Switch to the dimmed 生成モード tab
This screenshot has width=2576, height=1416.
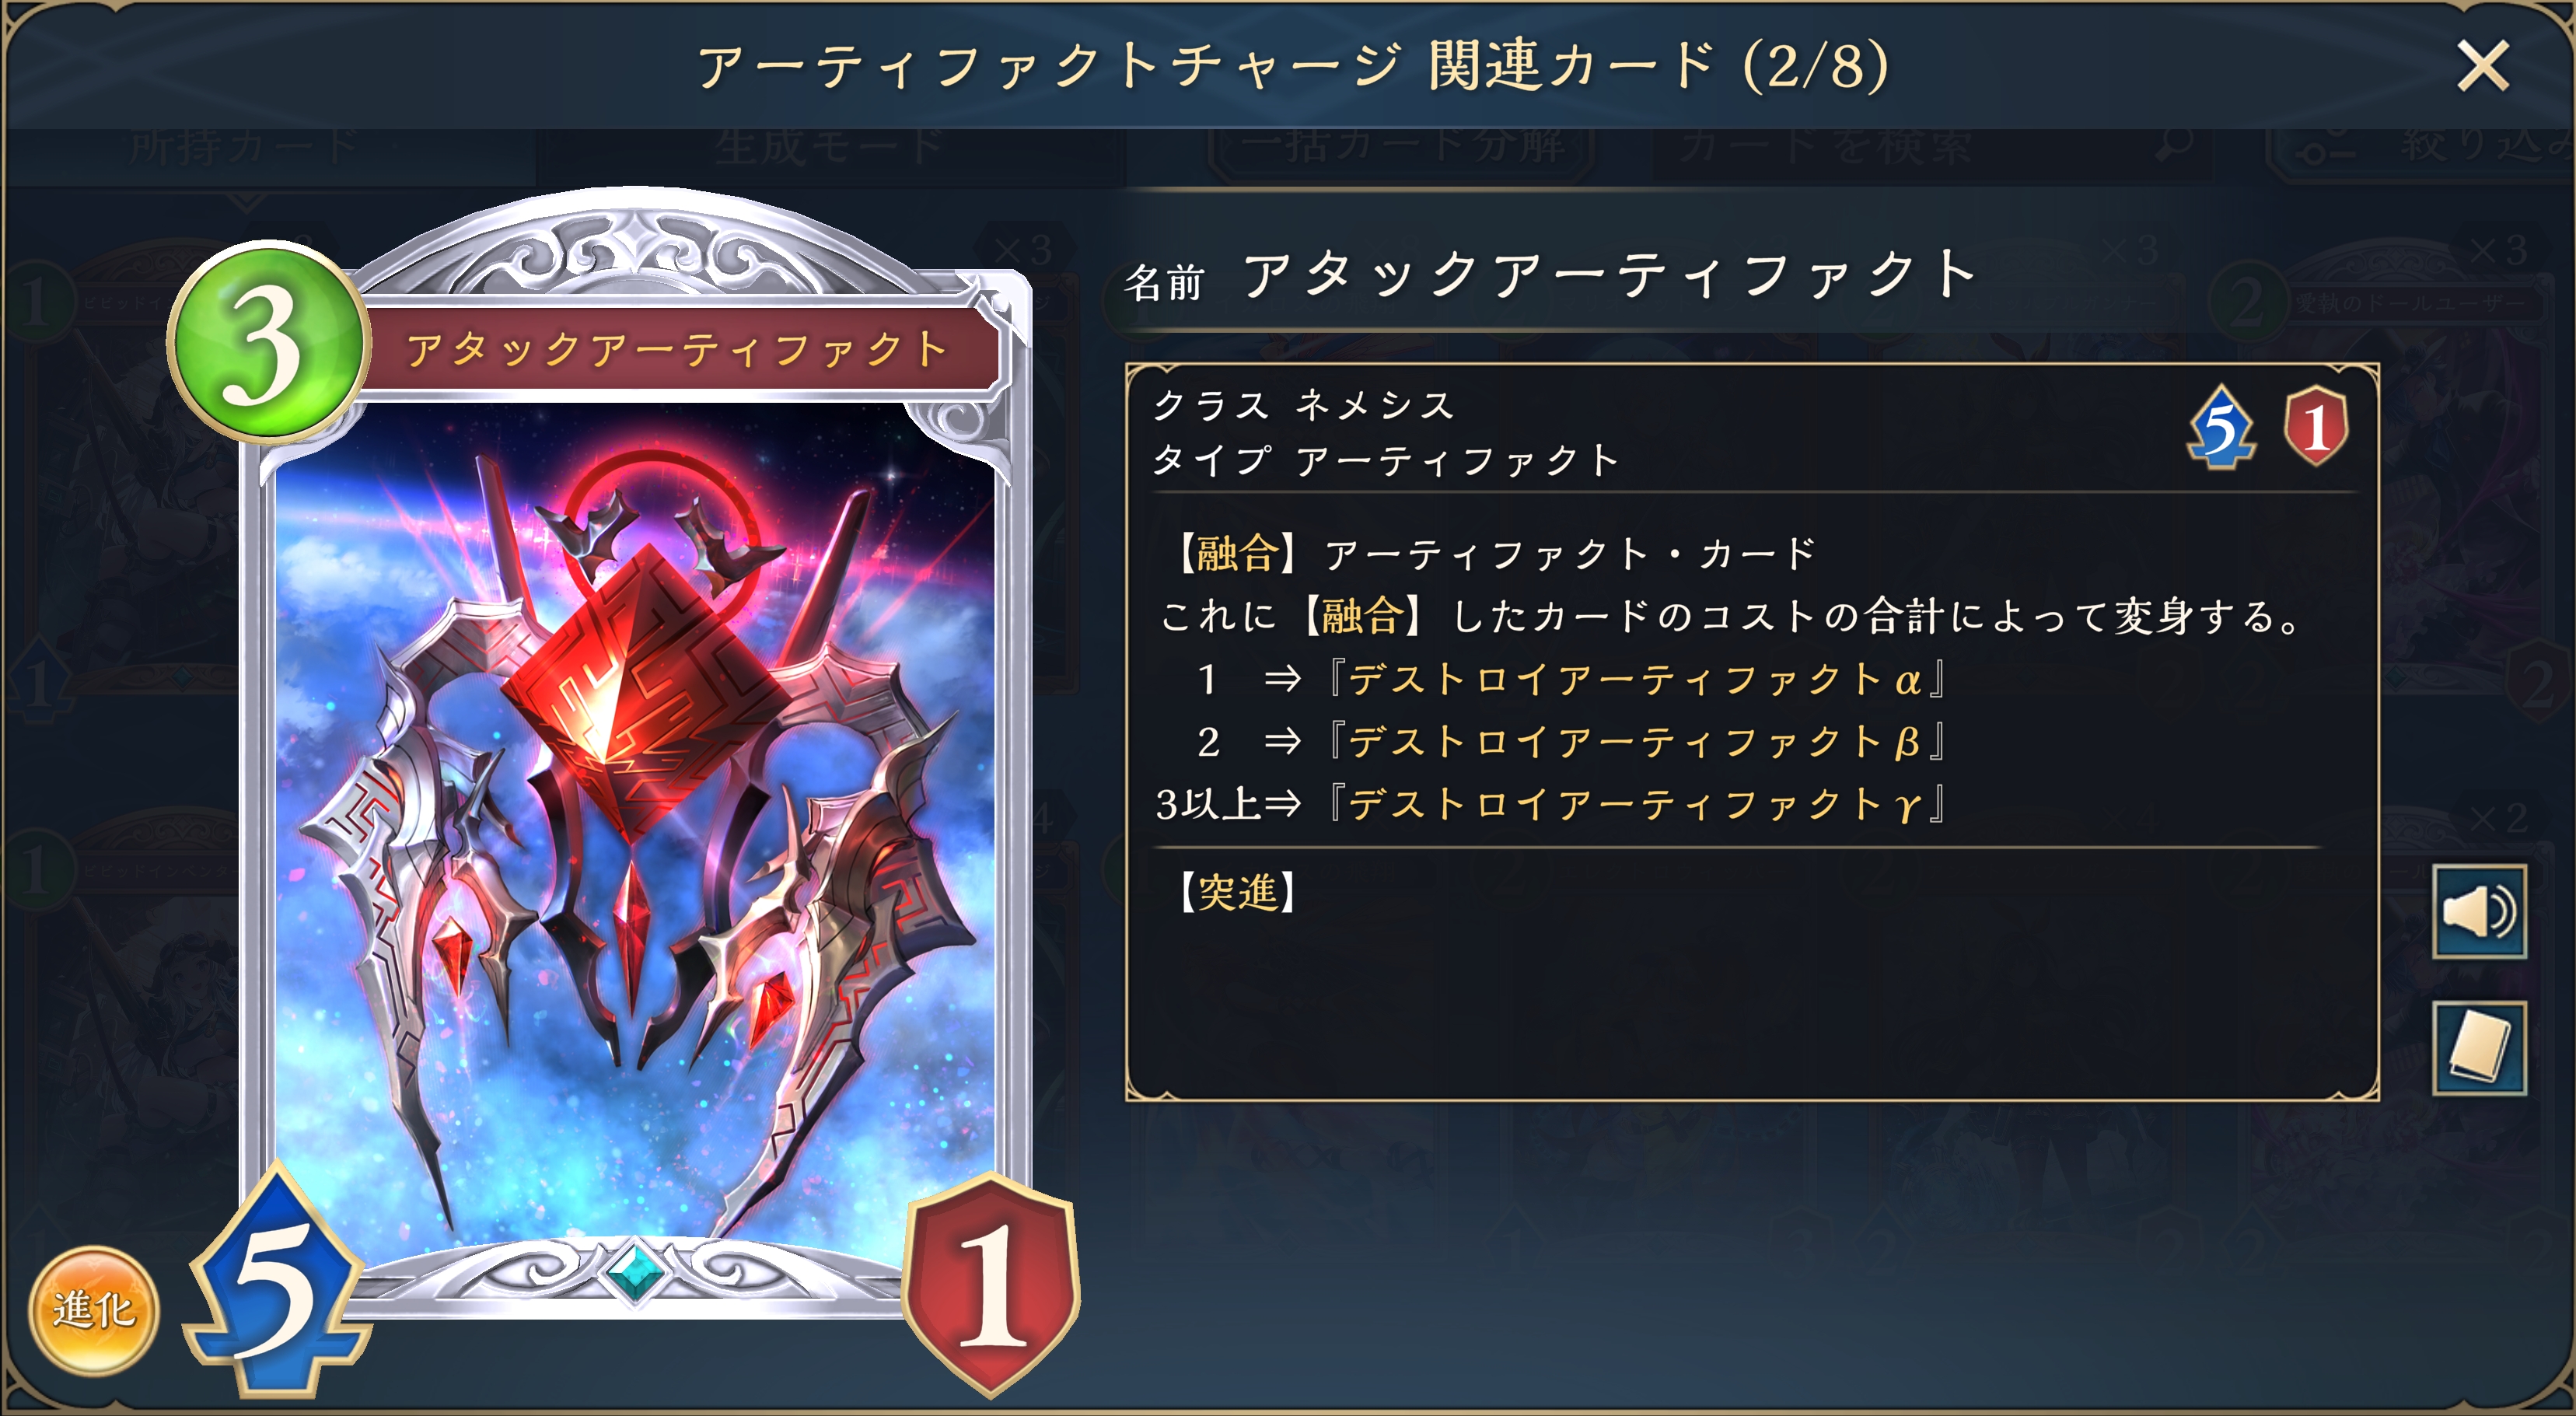click(828, 148)
